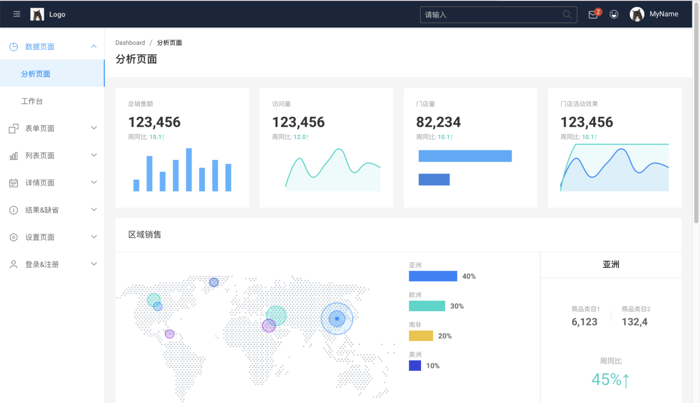Click the 亚洲 40% progress bar
Image resolution: width=700 pixels, height=403 pixels.
tap(433, 276)
